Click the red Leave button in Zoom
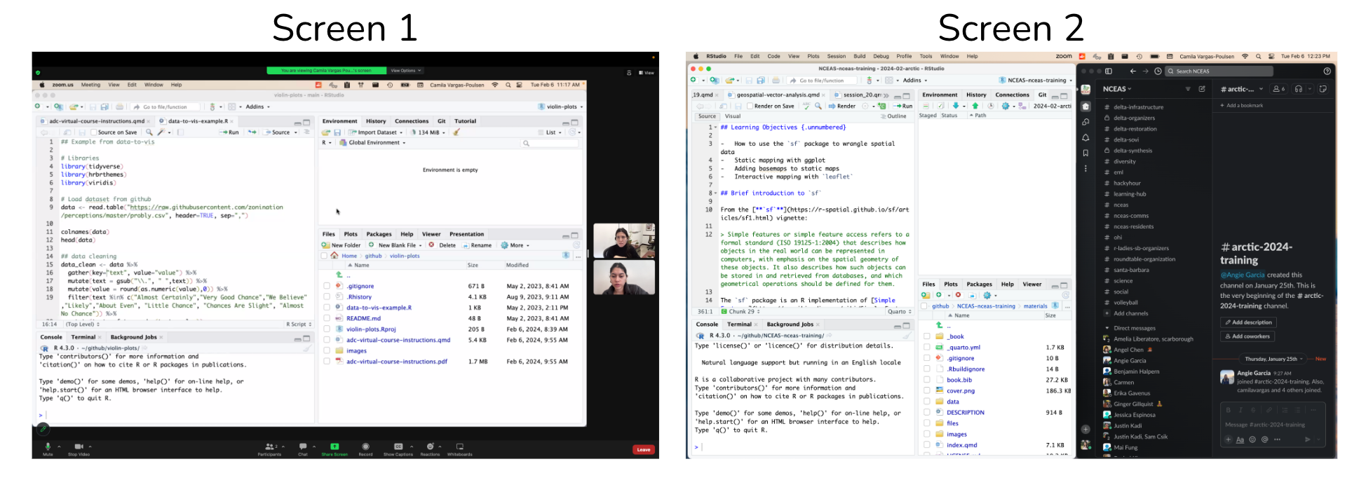The width and height of the screenshot is (1366, 478). point(643,450)
